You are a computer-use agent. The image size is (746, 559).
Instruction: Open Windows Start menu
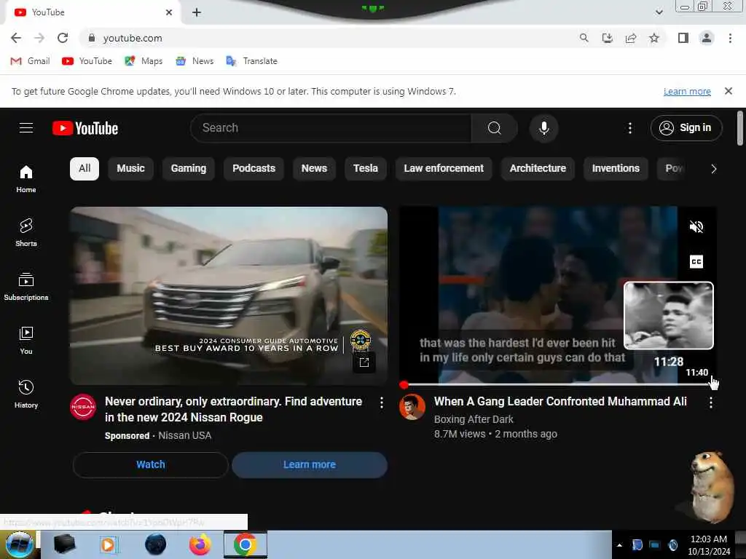(19, 544)
